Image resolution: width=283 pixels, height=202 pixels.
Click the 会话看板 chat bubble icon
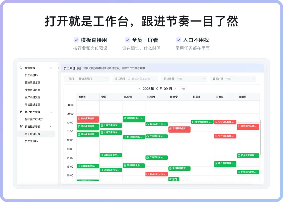[21, 68]
